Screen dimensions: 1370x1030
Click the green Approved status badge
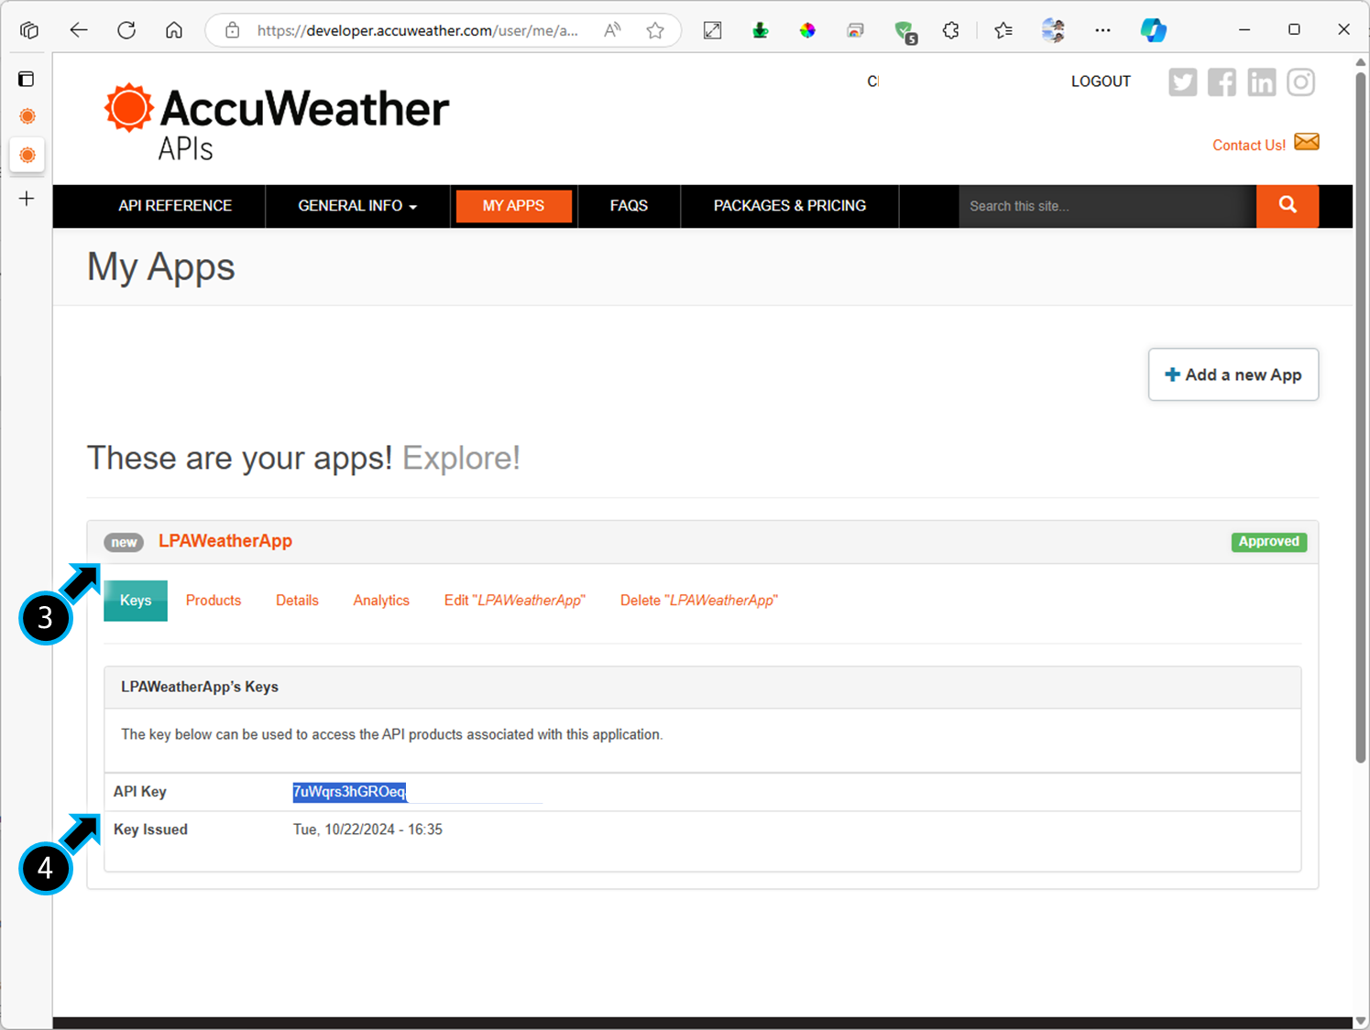[1269, 542]
